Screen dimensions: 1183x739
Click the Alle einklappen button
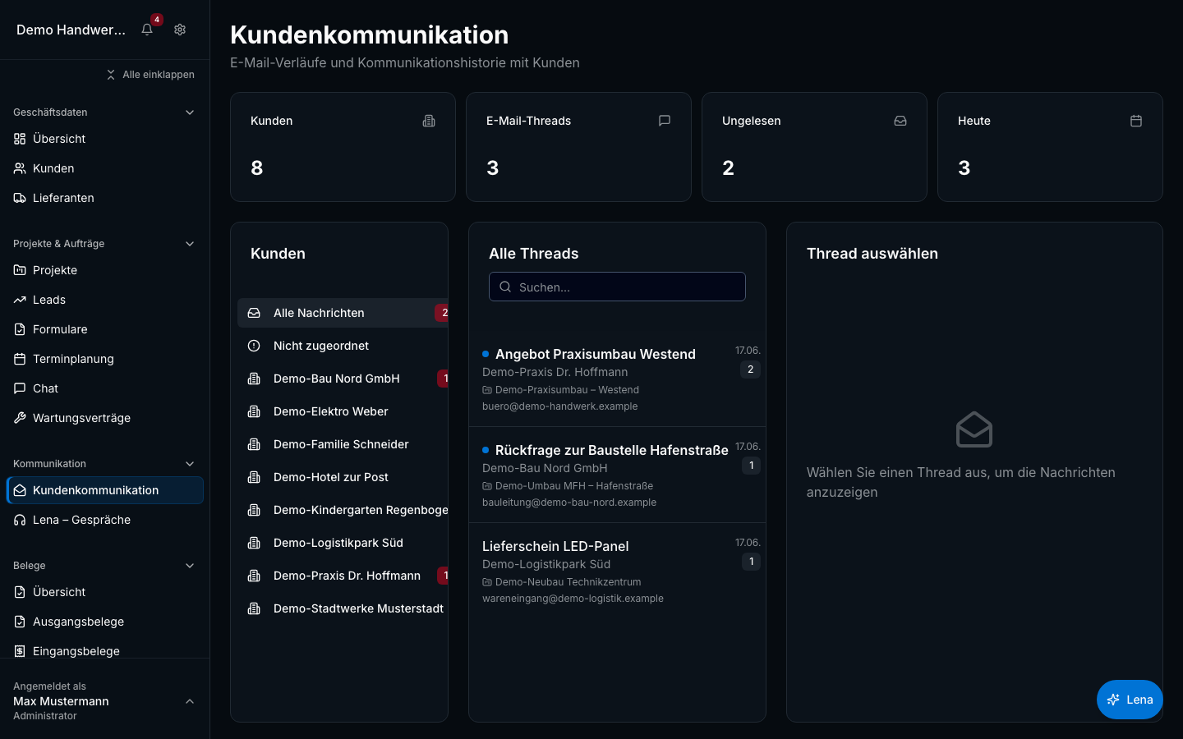(x=150, y=75)
